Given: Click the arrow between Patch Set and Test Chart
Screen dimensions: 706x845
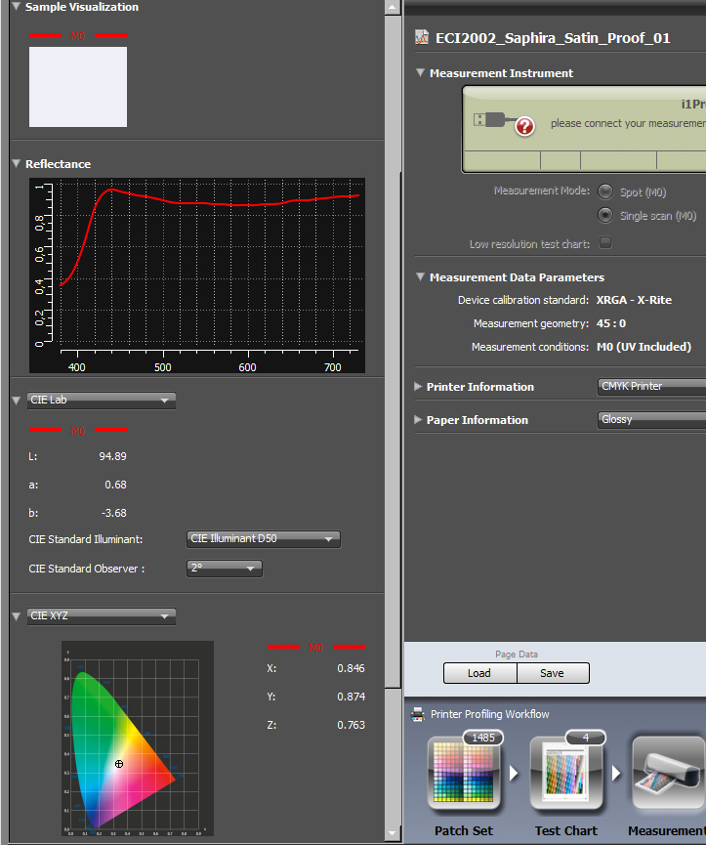Looking at the screenshot, I should pyautogui.click(x=514, y=774).
